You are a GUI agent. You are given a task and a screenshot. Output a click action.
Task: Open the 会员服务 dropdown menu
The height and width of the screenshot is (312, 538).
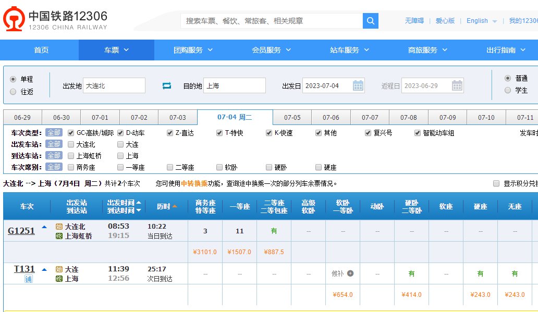pyautogui.click(x=272, y=50)
